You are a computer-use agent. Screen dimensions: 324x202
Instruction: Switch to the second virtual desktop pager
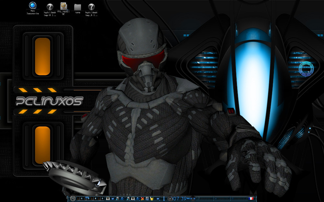point(87,199)
